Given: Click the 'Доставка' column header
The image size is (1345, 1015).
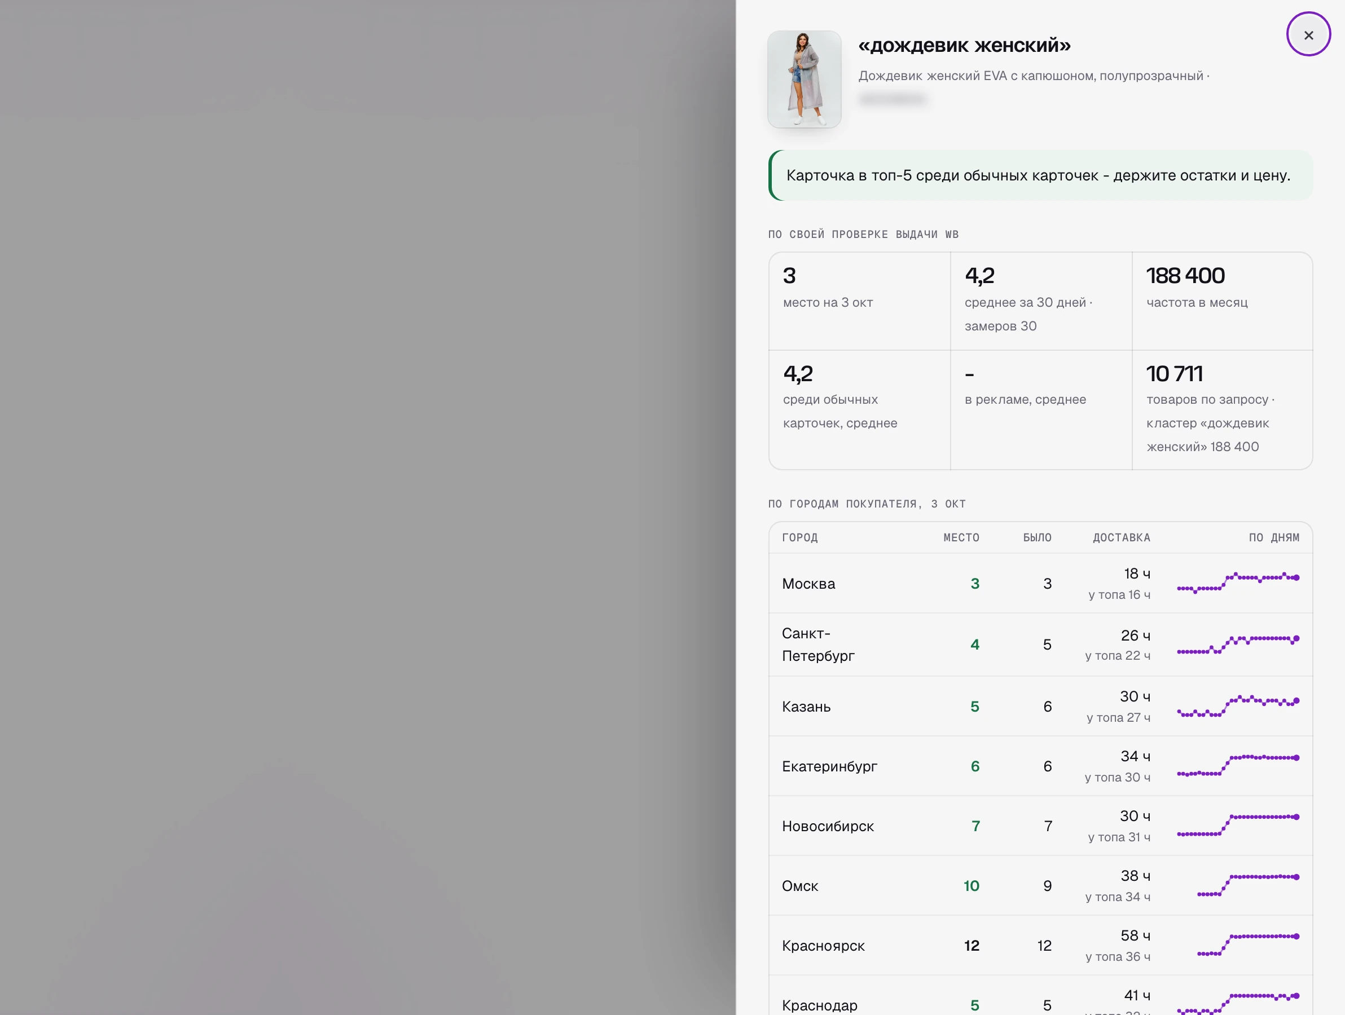Looking at the screenshot, I should pyautogui.click(x=1121, y=537).
